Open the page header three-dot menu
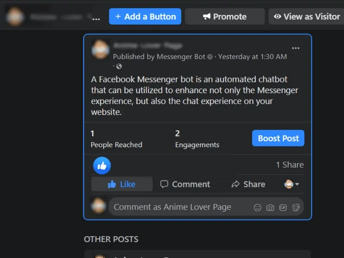 tap(96, 19)
